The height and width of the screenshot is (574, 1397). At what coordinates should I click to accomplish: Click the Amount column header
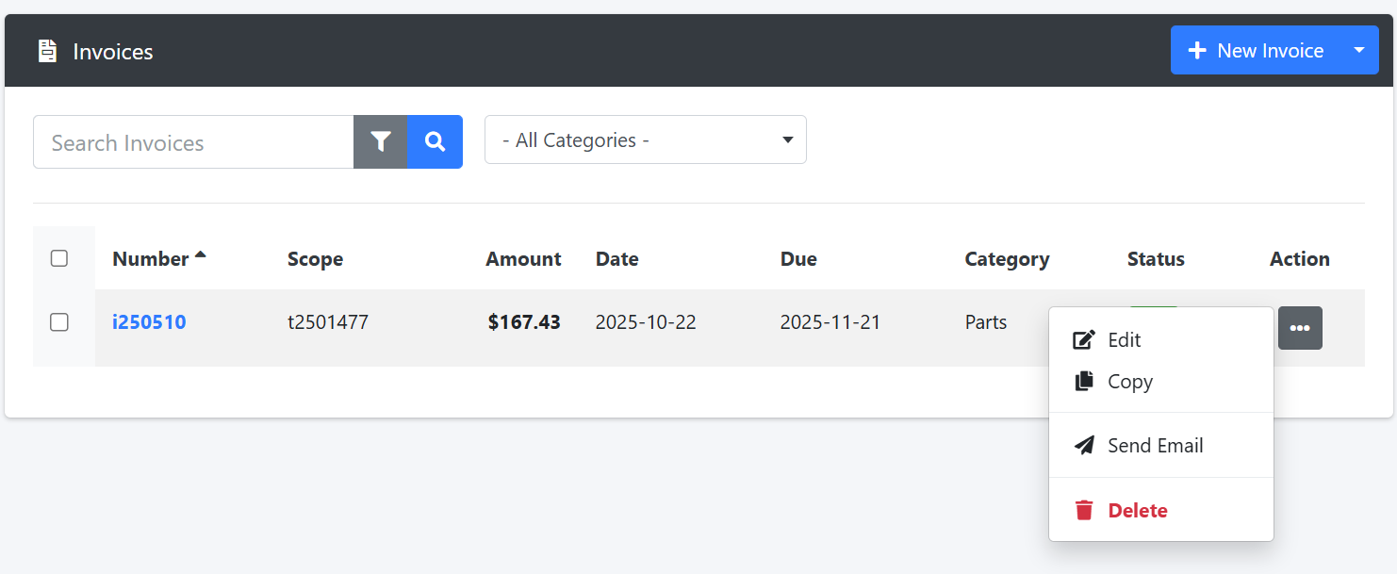pyautogui.click(x=523, y=259)
